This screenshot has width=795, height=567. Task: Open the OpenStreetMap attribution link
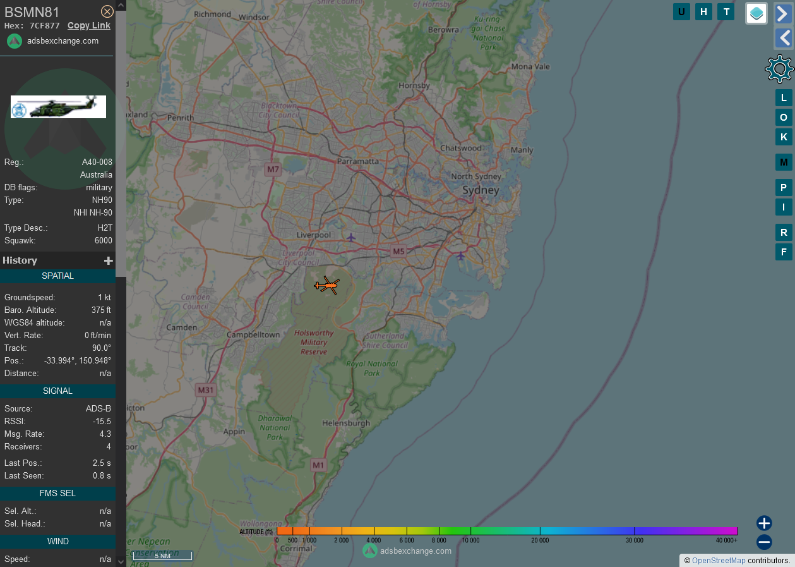click(719, 561)
